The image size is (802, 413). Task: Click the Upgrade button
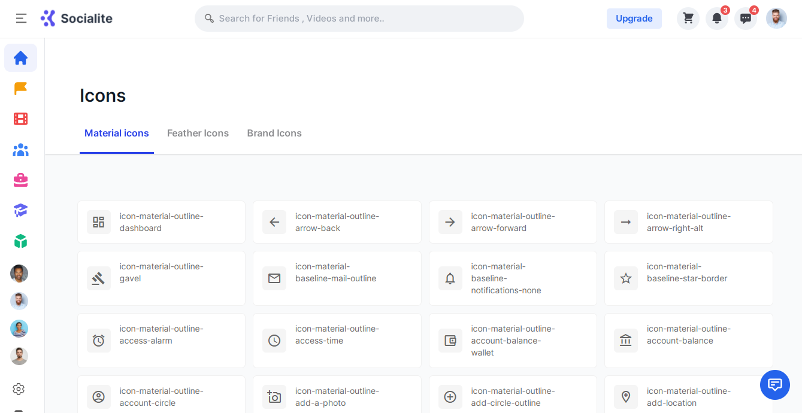pyautogui.click(x=634, y=19)
